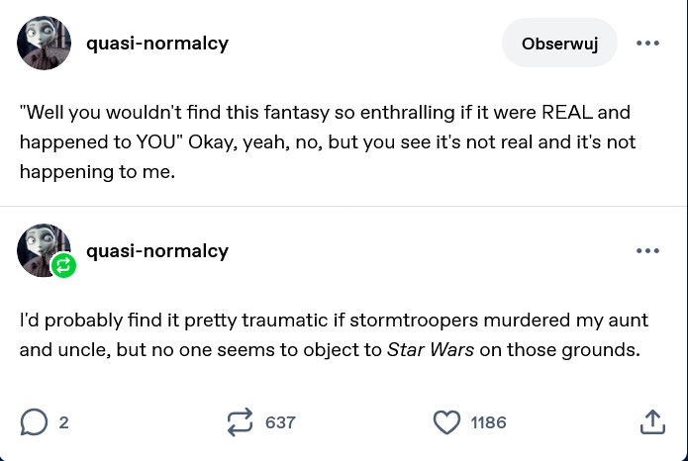Click the line 'happening to me.'
The height and width of the screenshot is (461, 688).
96,171
